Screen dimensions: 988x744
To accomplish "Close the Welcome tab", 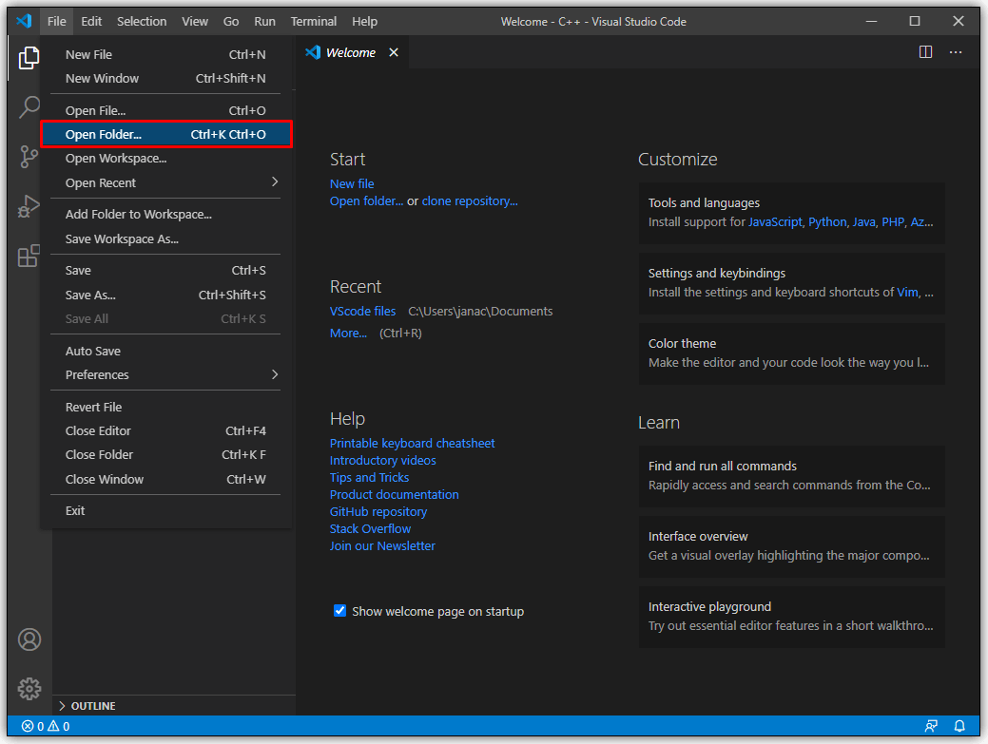I will tap(394, 52).
